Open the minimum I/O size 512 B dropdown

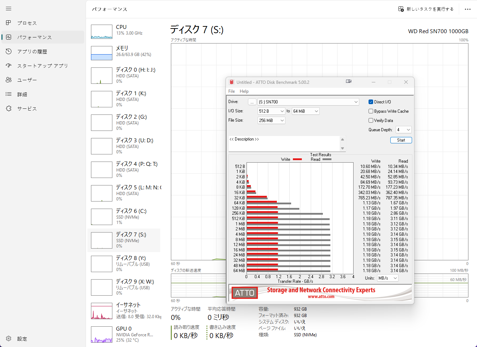pos(271,111)
